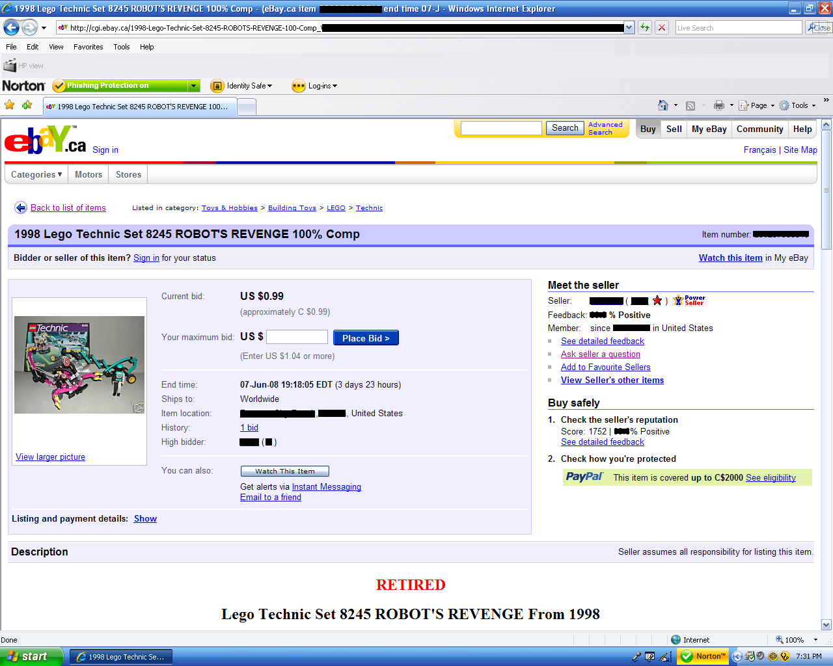The height and width of the screenshot is (666, 833).
Task: Click the Internet zone globe in the status bar
Action: (676, 639)
